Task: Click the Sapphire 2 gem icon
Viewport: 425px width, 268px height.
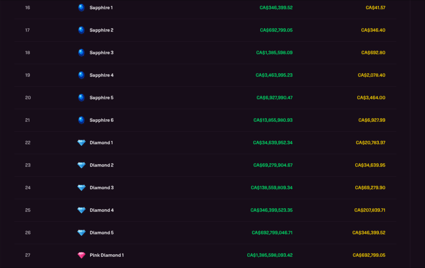Action: pyautogui.click(x=81, y=30)
